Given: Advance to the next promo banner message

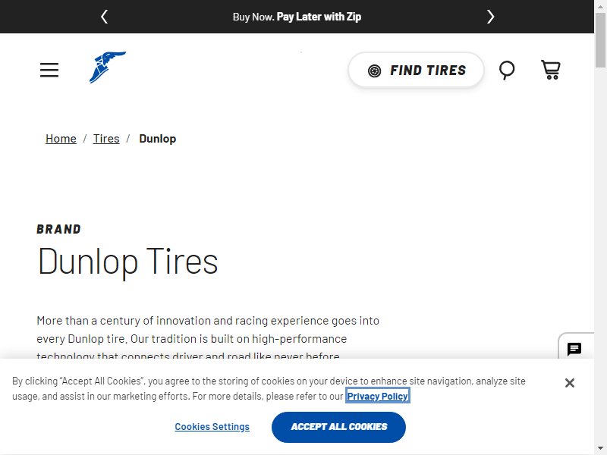Looking at the screenshot, I should [490, 17].
